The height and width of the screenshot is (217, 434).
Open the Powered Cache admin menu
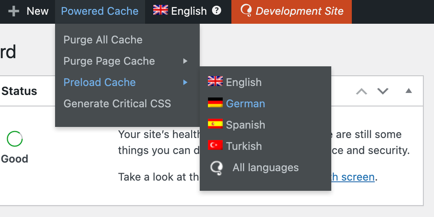pos(100,11)
